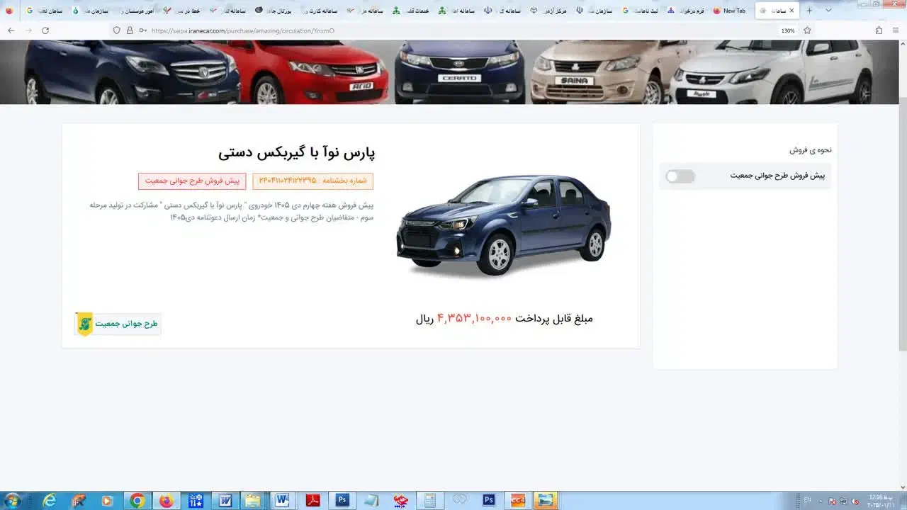Click the EN language indicator in the tray
This screenshot has width=907, height=510.
[x=807, y=501]
